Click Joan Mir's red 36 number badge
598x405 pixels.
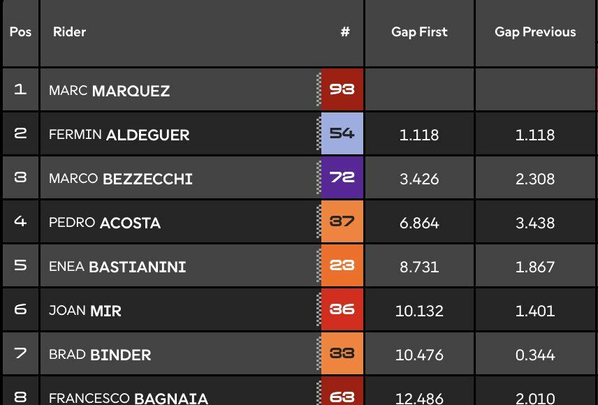(342, 310)
